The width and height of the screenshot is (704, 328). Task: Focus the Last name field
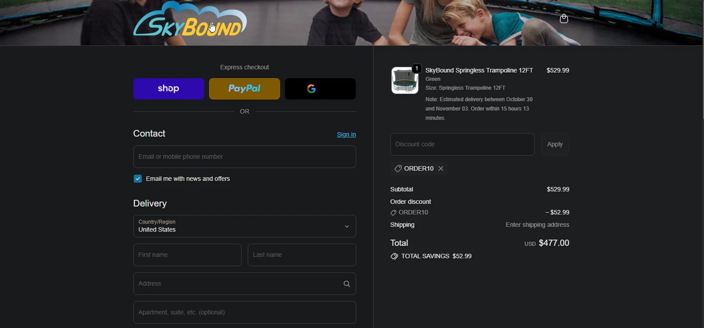click(302, 255)
